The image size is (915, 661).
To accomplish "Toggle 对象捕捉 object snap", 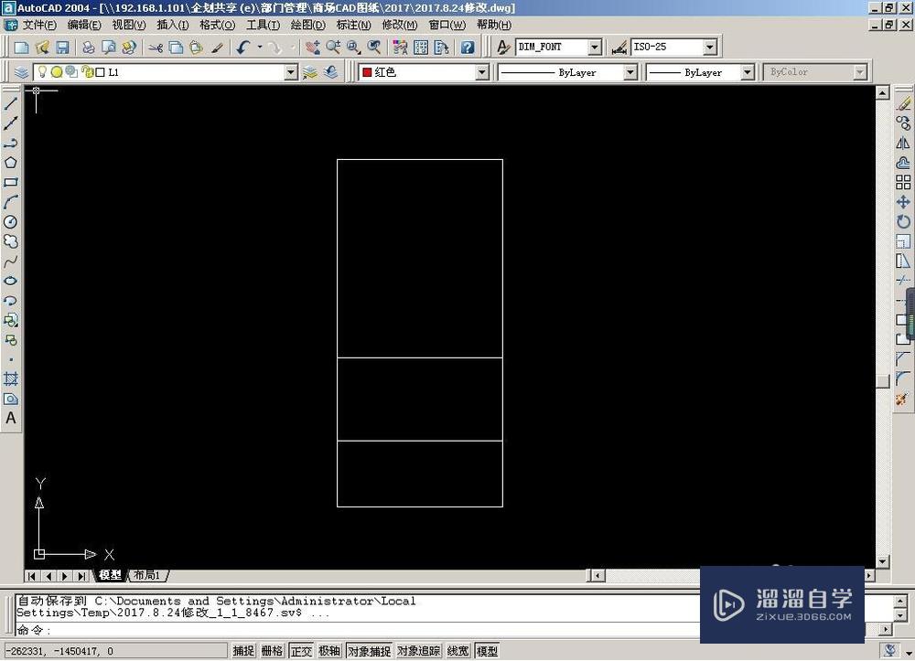I will (x=369, y=651).
